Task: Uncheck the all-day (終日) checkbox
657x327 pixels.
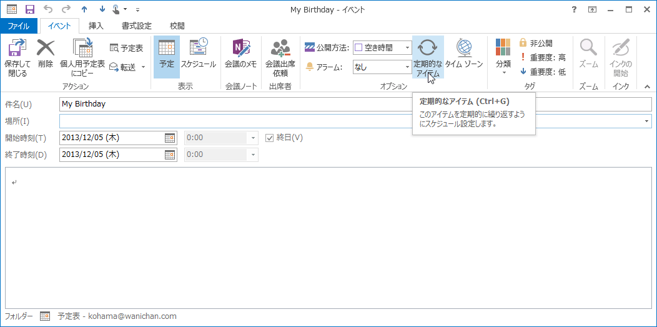Action: click(x=270, y=138)
